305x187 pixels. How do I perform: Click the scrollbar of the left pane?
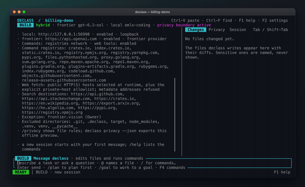[x=175, y=114]
